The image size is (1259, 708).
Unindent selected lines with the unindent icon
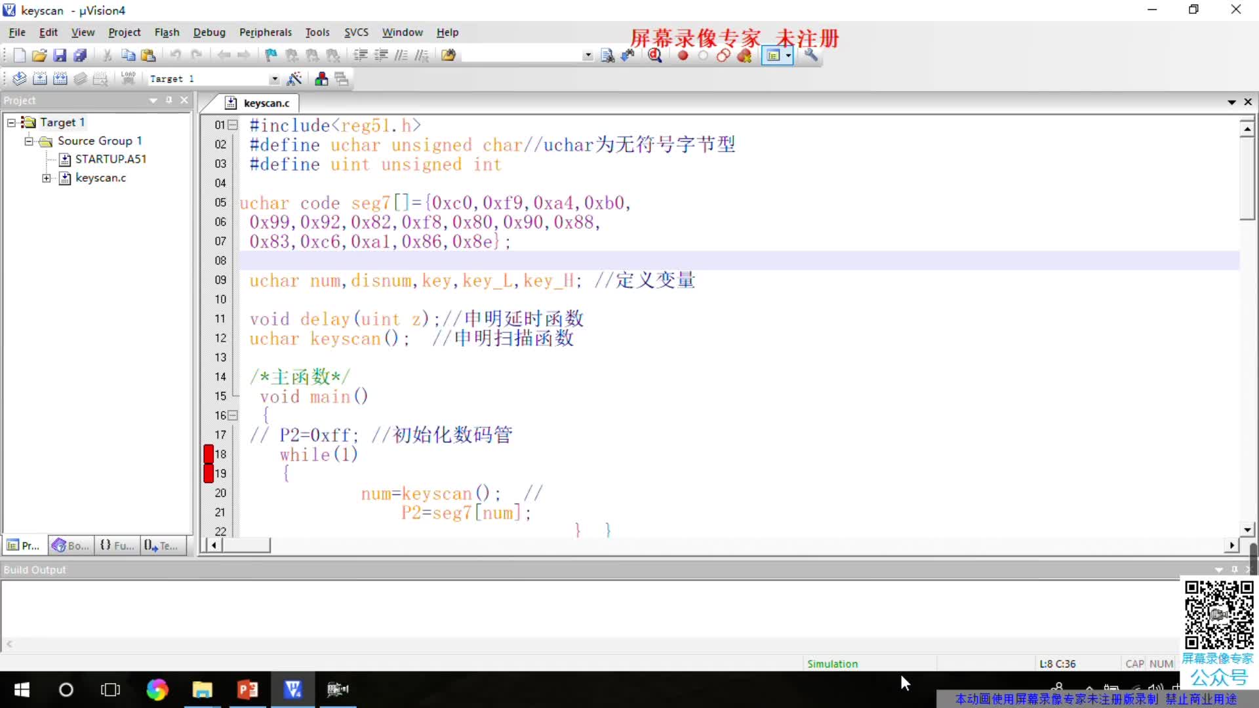381,56
